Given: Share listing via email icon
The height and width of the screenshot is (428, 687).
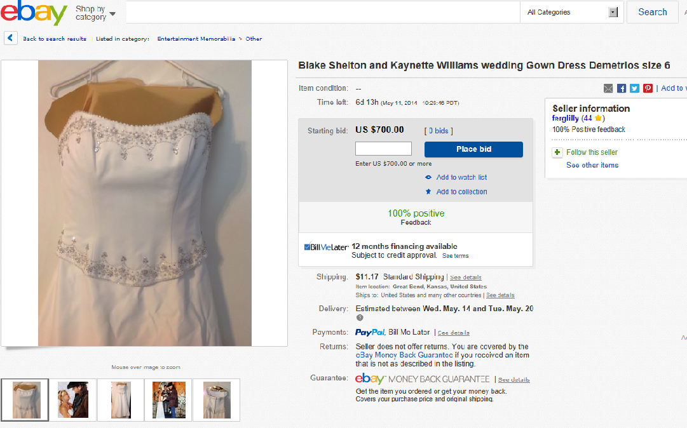Looking at the screenshot, I should [608, 88].
